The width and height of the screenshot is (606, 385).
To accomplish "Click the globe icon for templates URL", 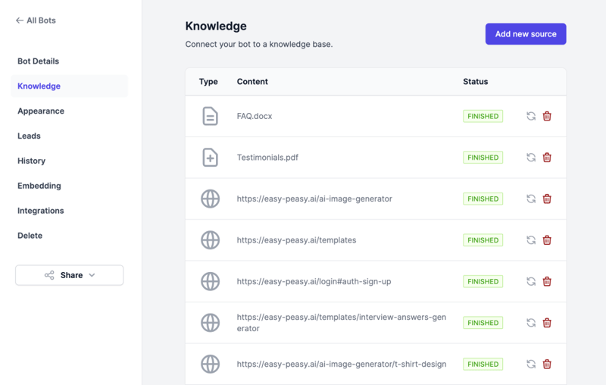I will point(210,240).
